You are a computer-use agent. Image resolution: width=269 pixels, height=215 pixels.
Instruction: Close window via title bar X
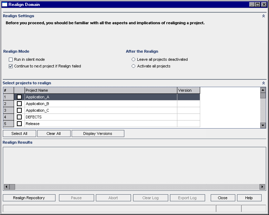264,5
